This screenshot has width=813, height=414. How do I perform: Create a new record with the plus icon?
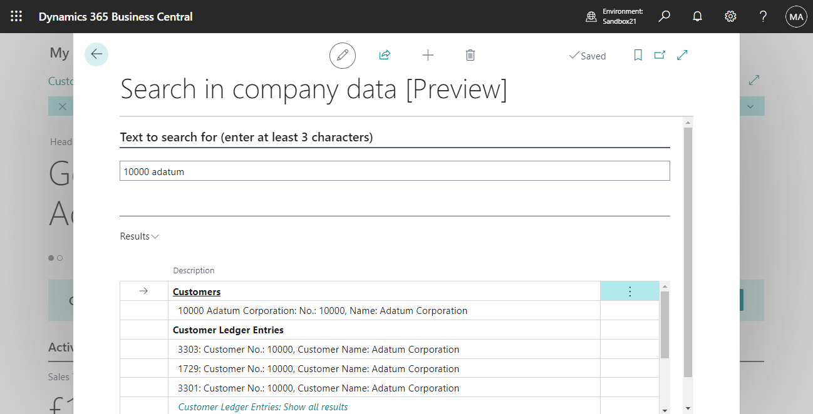pyautogui.click(x=428, y=55)
